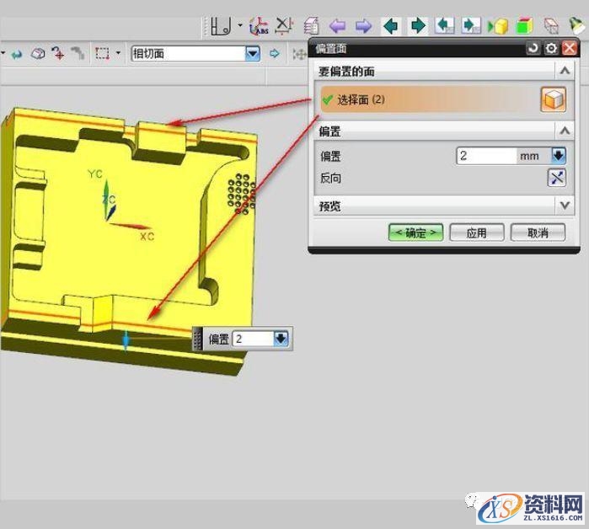589x529 pixels.
Task: Open dialog settings gear icon
Action: [x=551, y=49]
